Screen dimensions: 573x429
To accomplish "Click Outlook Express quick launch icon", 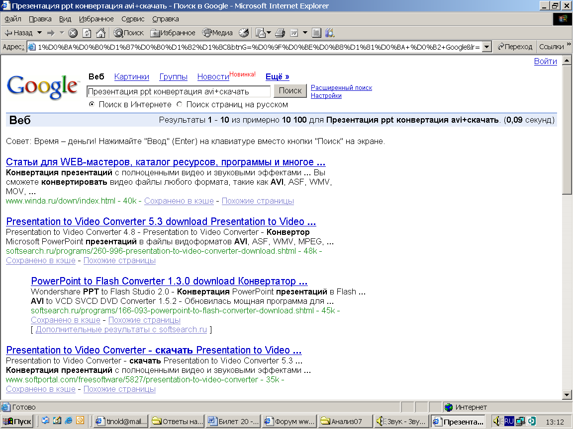I will point(45,421).
